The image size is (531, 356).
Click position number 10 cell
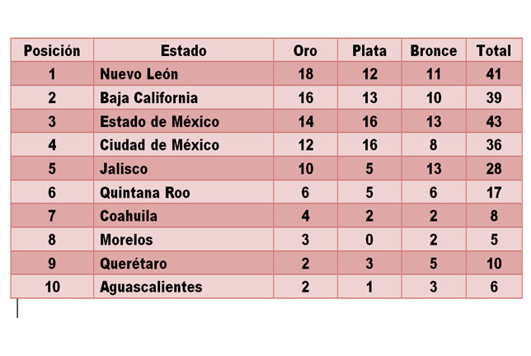[x=52, y=287]
